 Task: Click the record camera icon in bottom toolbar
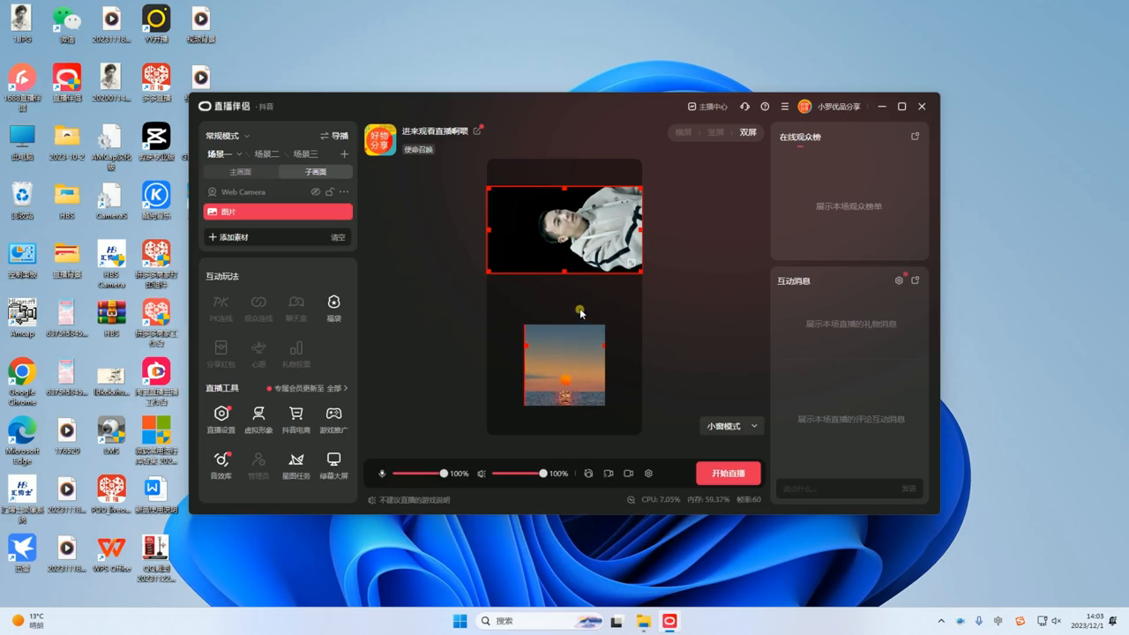click(x=628, y=474)
